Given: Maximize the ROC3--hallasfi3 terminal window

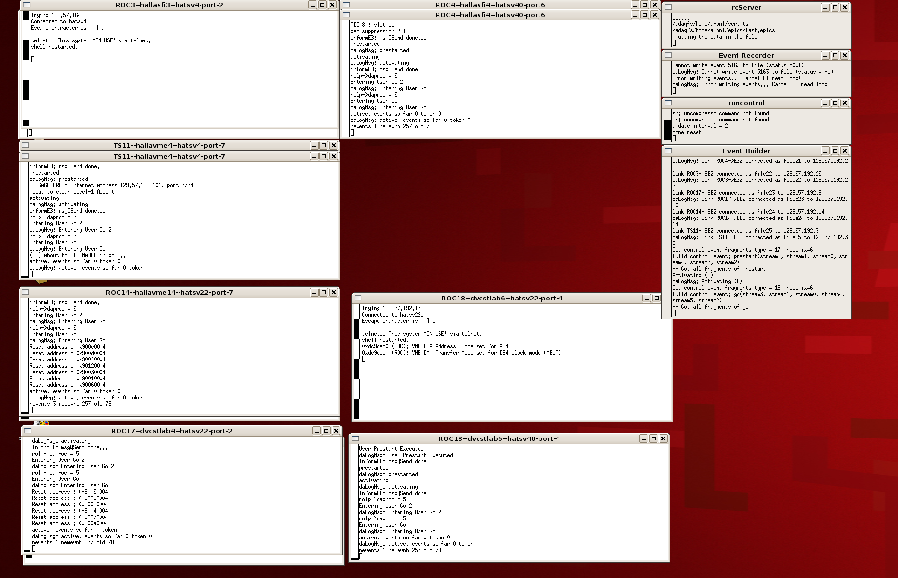Looking at the screenshot, I should coord(322,5).
